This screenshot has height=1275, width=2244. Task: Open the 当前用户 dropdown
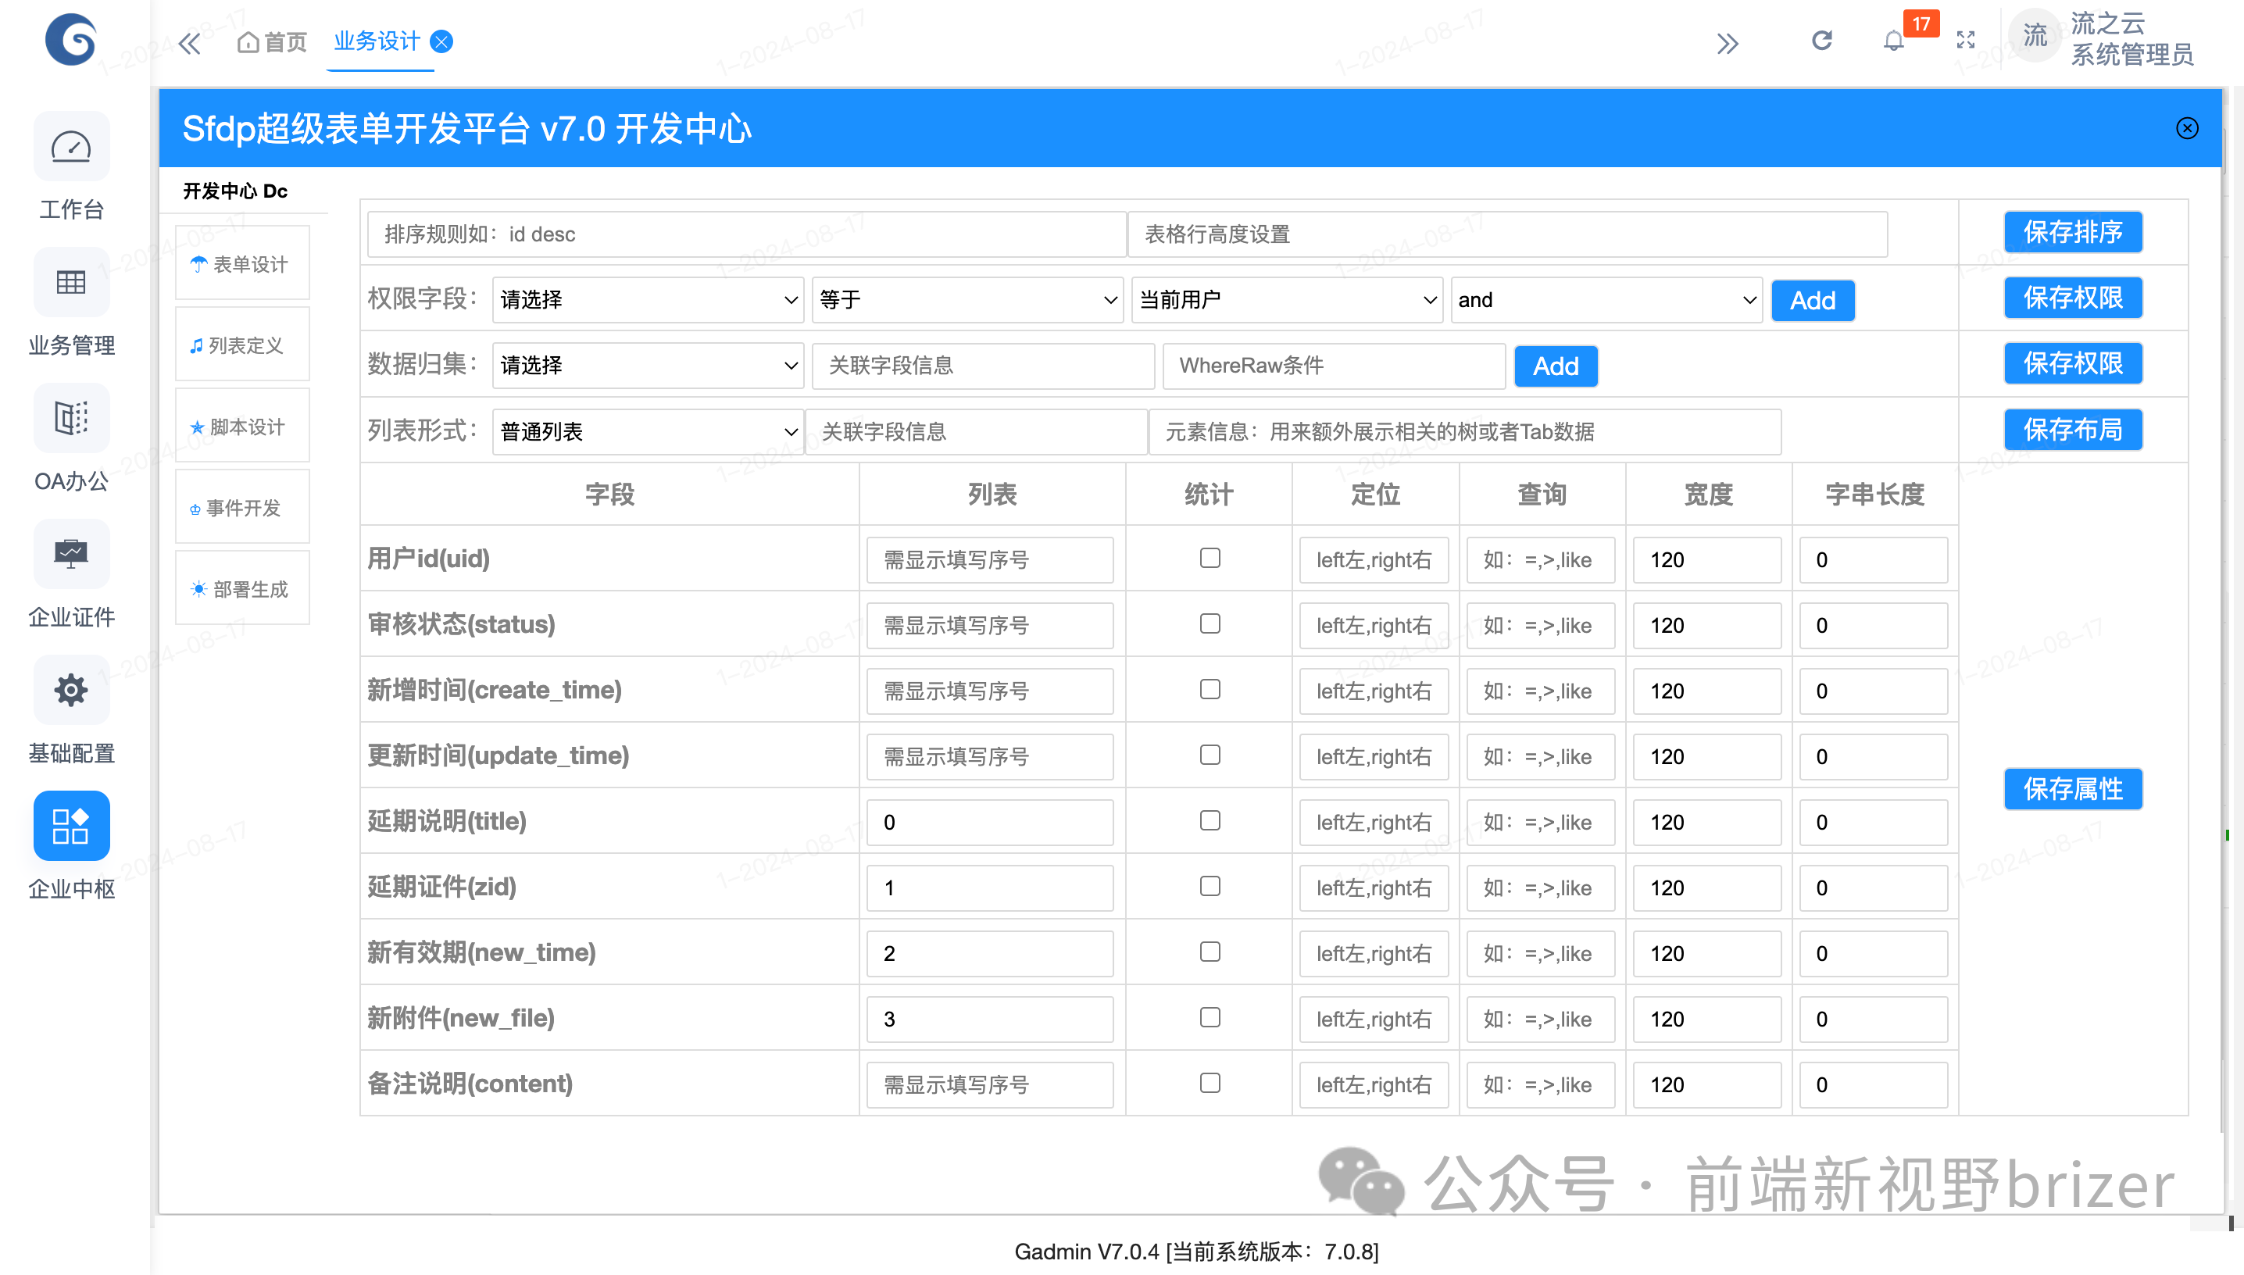pyautogui.click(x=1286, y=300)
